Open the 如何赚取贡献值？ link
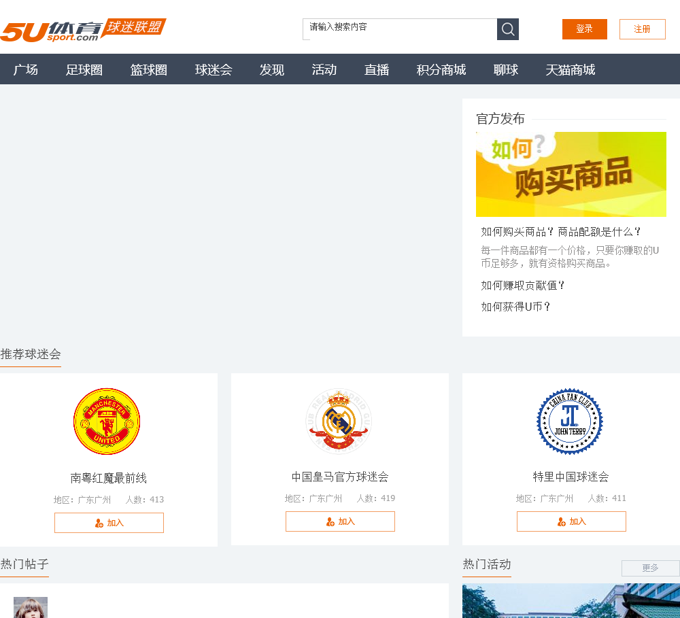680x618 pixels. coord(522,286)
